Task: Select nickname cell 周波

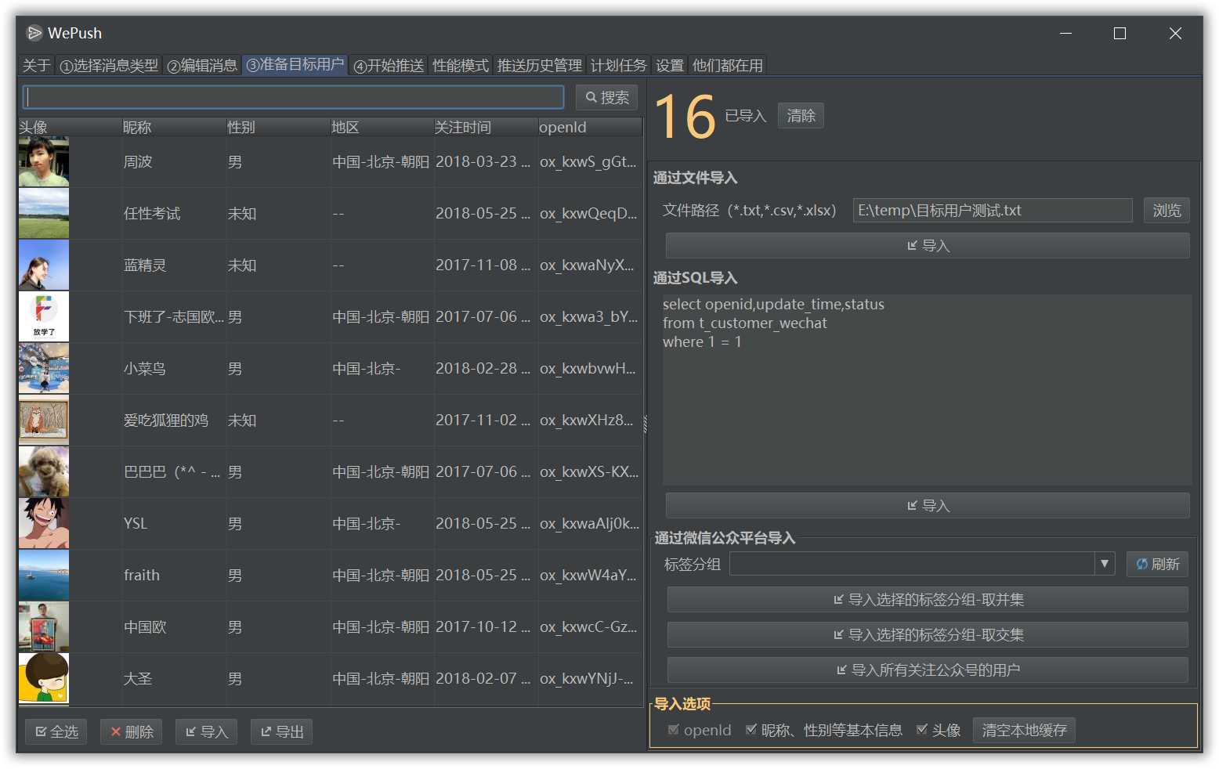Action: pyautogui.click(x=174, y=162)
